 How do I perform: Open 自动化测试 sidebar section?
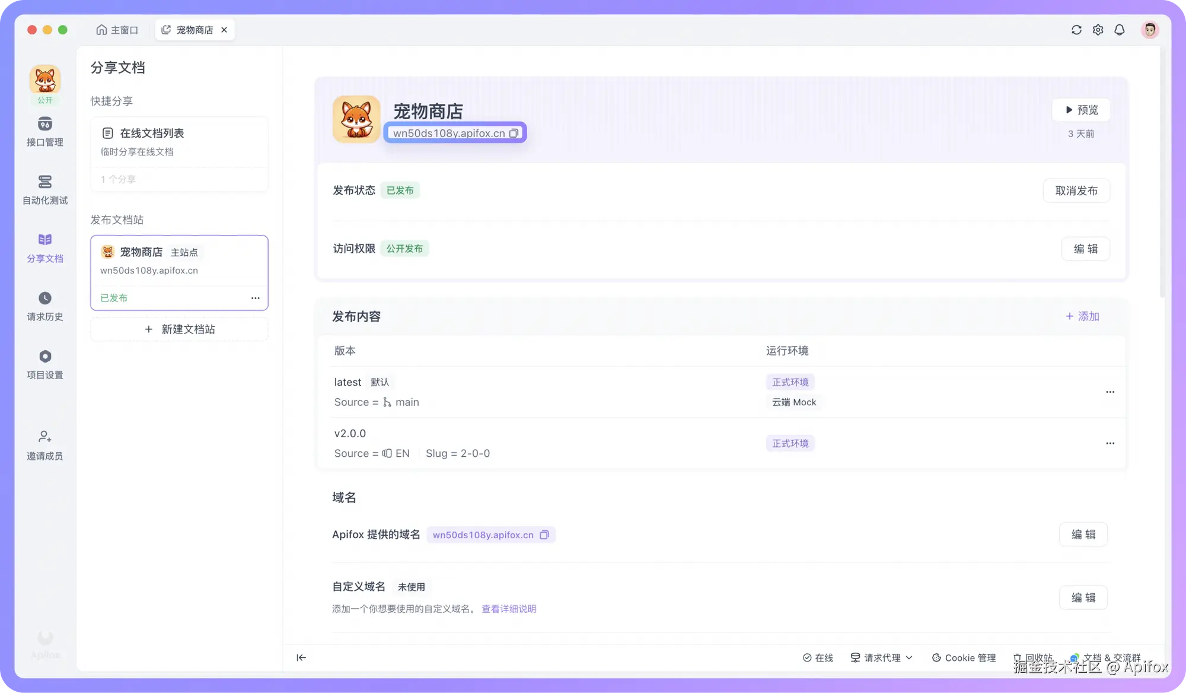45,189
